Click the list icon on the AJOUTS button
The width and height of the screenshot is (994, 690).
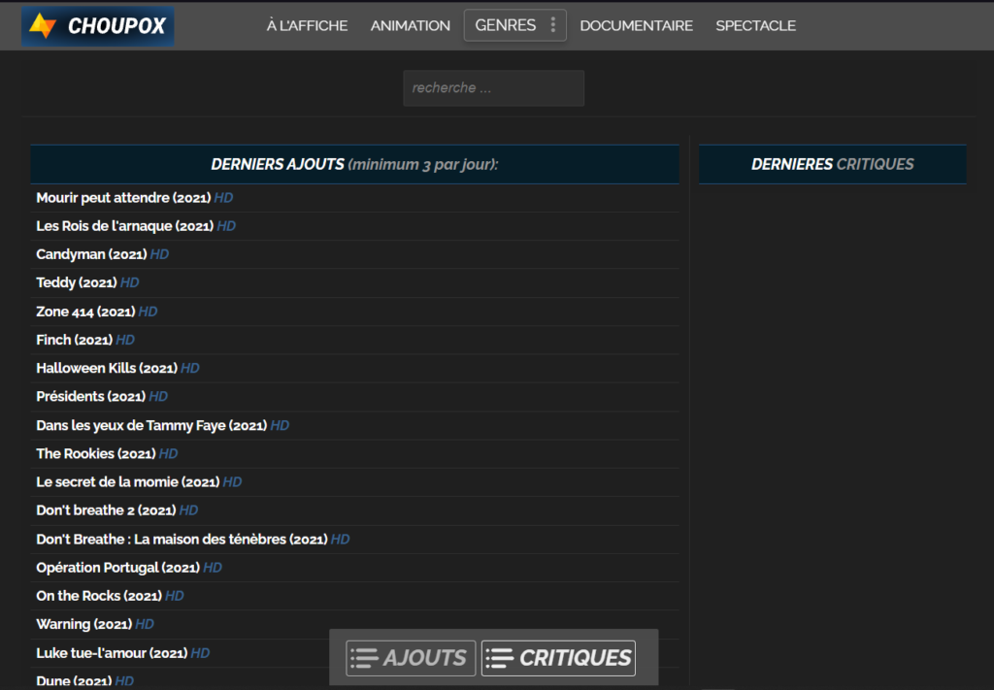[365, 658]
